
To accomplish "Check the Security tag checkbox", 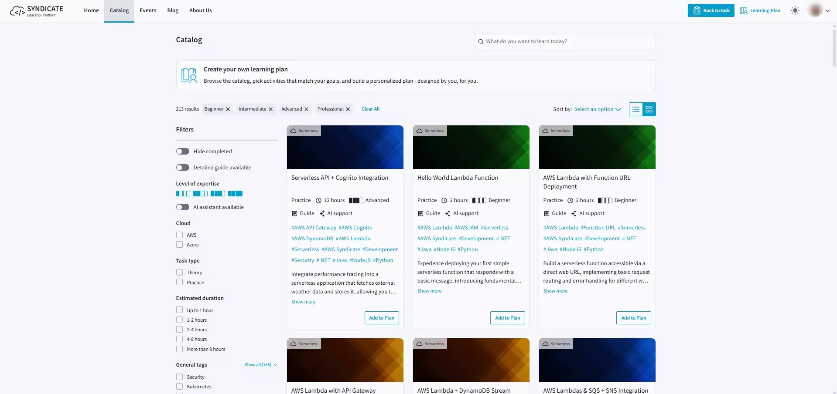I will (179, 377).
